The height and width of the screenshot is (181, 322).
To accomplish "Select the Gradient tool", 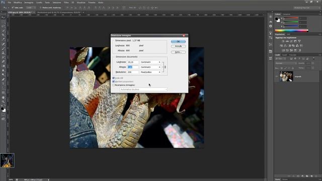I will coord(3,66).
